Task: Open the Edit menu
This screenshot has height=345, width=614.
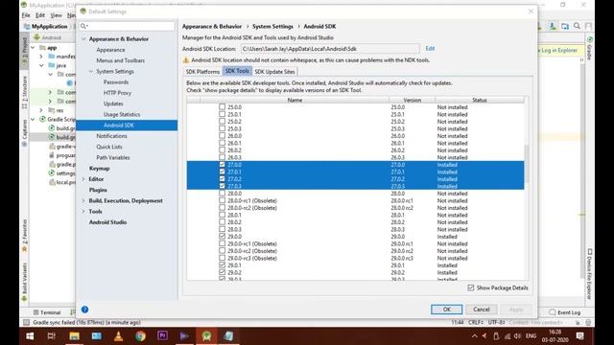Action: coord(40,15)
